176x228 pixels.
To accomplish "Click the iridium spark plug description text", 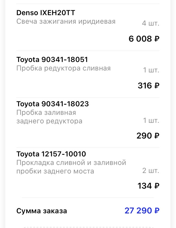I will 66,21.
